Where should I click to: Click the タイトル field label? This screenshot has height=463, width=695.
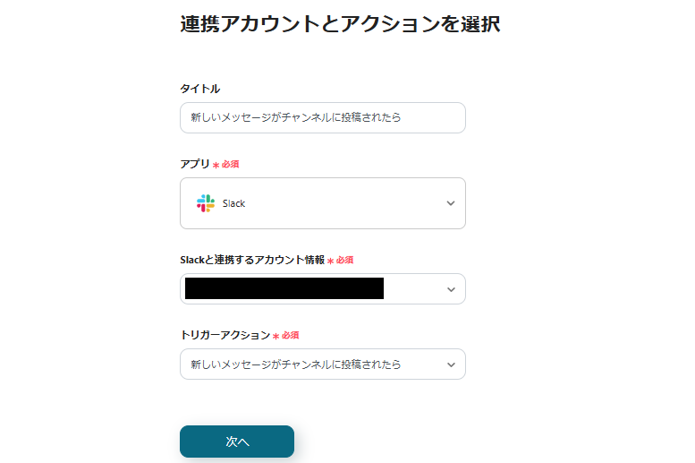[x=199, y=89]
